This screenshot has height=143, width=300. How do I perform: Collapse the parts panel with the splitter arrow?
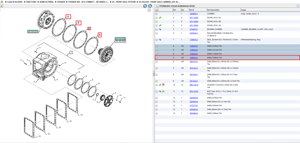click(154, 73)
